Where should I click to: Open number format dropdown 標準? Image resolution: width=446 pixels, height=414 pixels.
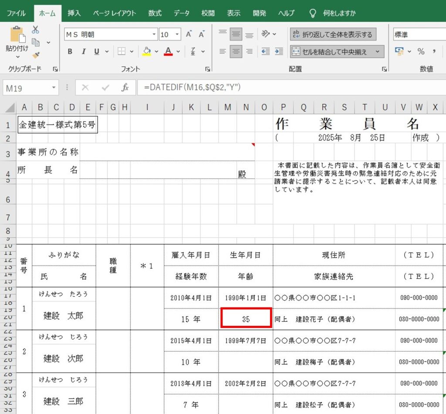(419, 34)
